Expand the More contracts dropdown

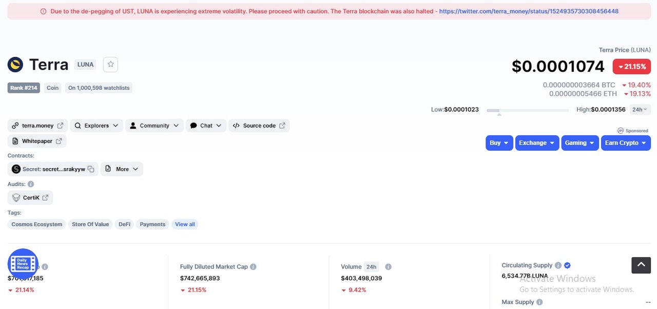(x=122, y=169)
